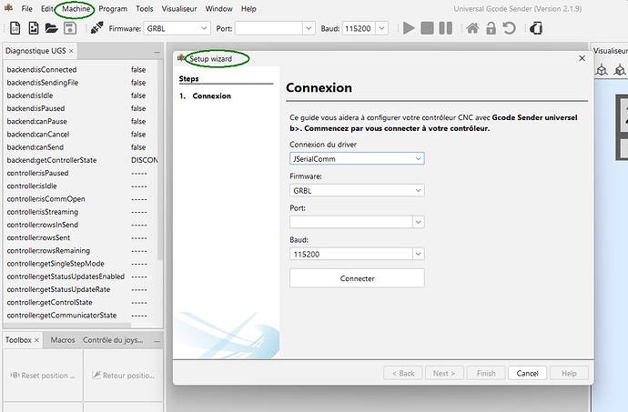This screenshot has height=412, width=628.
Task: Close the Setup wizard dialog
Action: tap(582, 58)
